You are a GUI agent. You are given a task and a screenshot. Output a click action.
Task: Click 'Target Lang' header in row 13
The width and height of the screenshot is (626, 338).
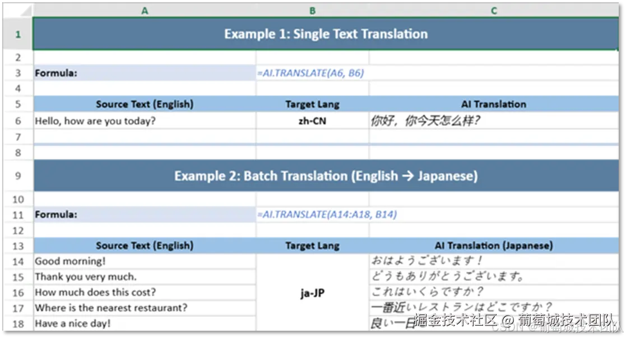[312, 246]
